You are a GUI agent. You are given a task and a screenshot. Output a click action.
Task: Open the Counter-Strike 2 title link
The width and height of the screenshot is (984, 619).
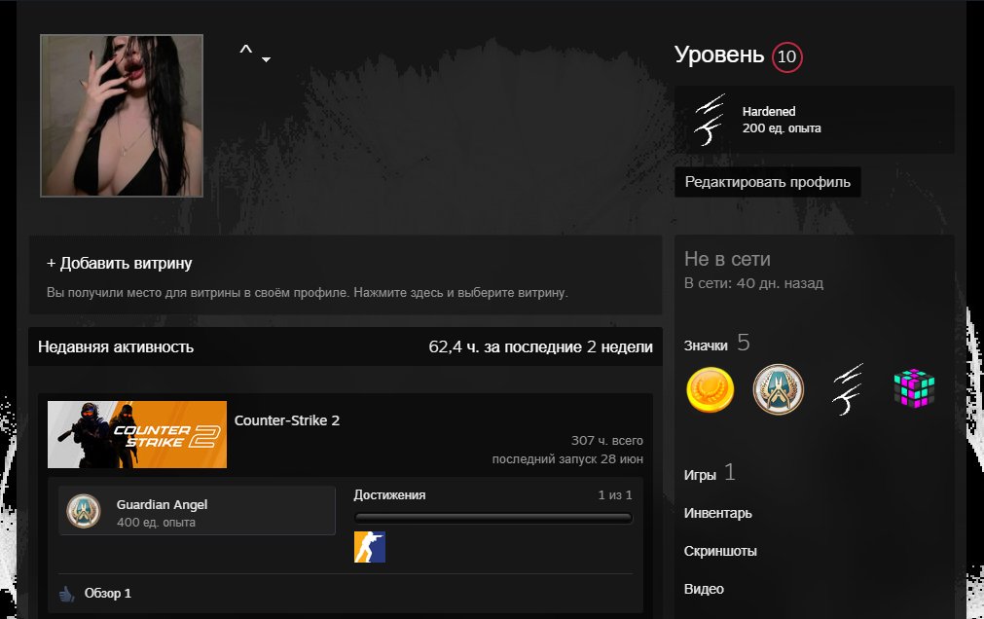pyautogui.click(x=287, y=420)
